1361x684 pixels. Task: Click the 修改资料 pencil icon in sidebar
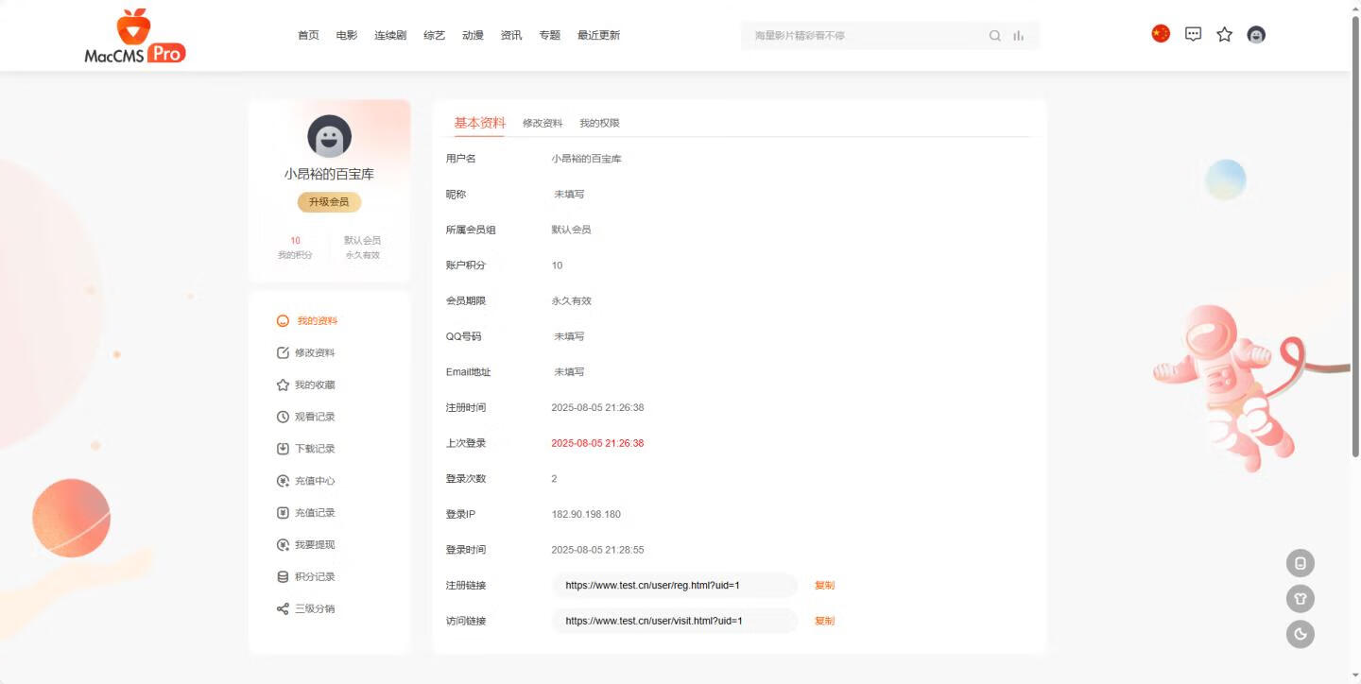click(283, 353)
